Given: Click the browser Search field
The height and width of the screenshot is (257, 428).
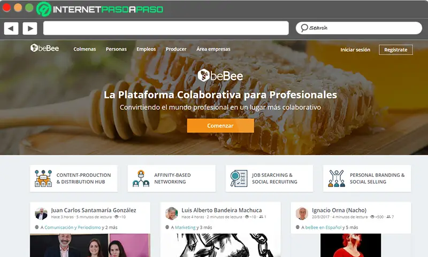Looking at the screenshot, I should tap(358, 28).
